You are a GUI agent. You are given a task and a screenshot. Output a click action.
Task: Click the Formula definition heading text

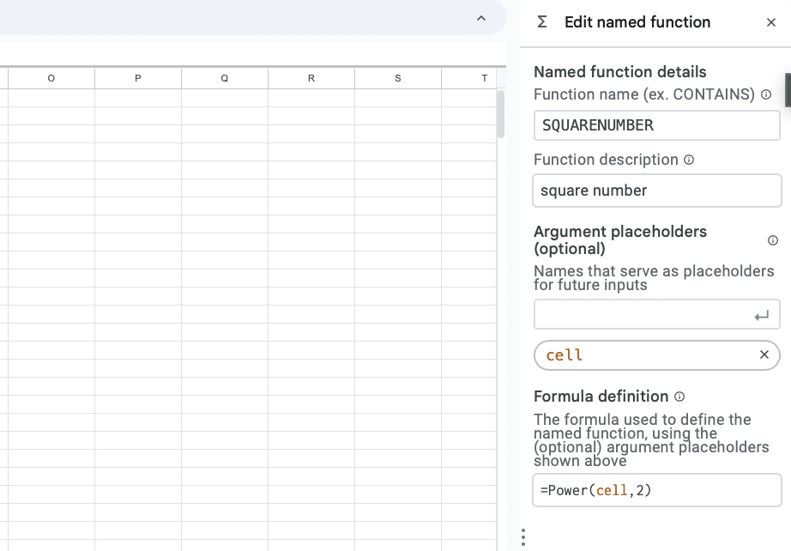[x=601, y=397]
